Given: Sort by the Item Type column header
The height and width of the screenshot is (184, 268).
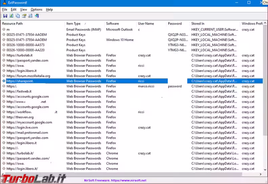Looking at the screenshot, I should pos(73,24).
